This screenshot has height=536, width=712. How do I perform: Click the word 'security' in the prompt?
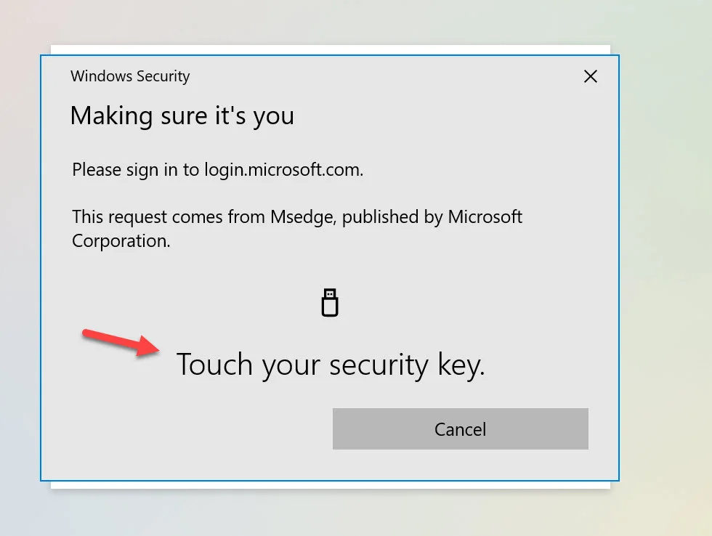379,365
